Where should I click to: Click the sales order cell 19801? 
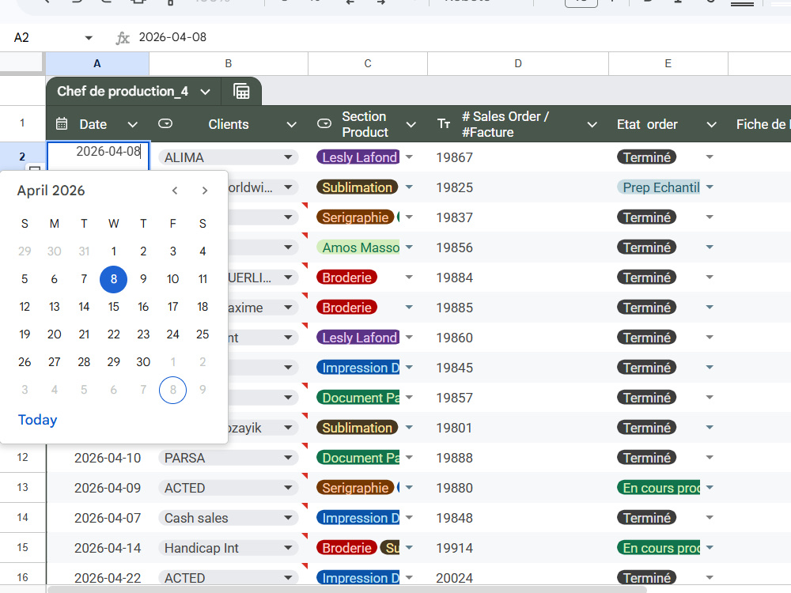pyautogui.click(x=518, y=428)
